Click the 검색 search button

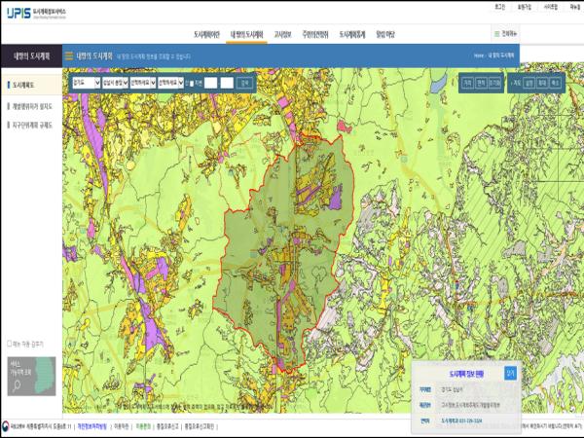244,84
